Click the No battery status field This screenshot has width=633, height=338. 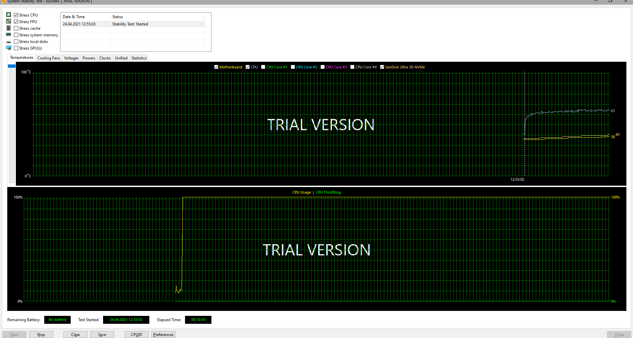[57, 320]
